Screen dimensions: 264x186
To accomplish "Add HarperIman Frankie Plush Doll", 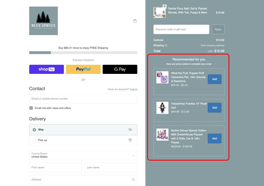I will [214, 108].
